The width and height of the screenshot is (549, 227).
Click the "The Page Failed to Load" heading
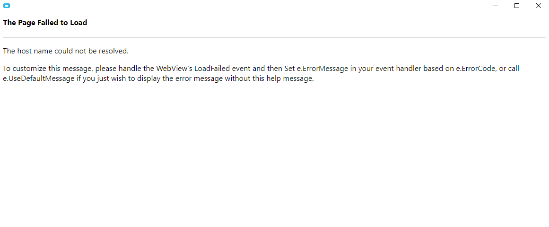[45, 23]
